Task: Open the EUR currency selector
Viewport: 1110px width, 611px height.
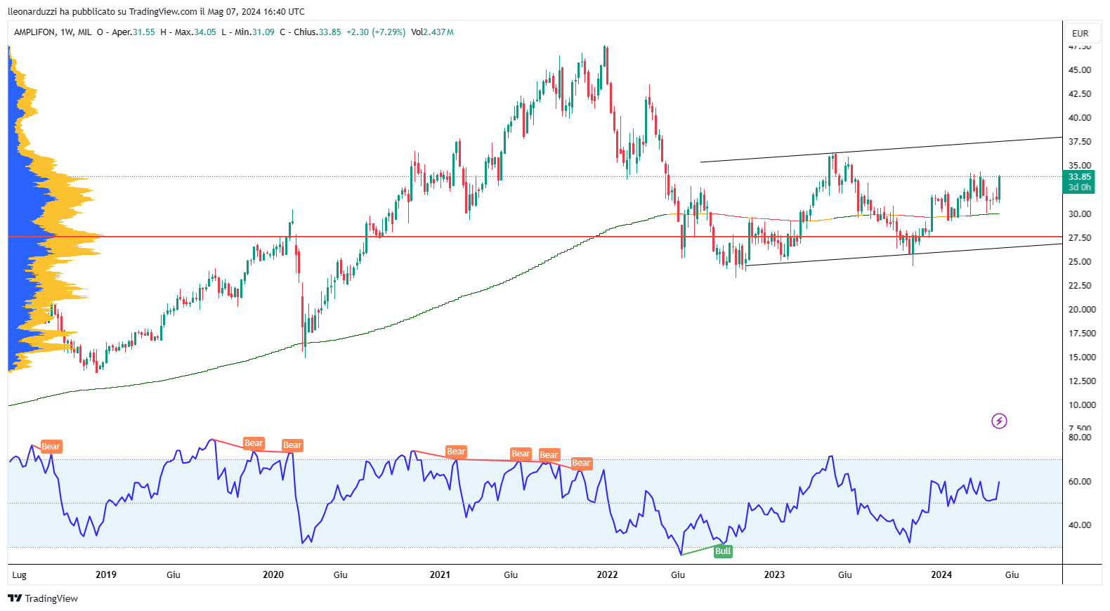Action: [x=1080, y=33]
